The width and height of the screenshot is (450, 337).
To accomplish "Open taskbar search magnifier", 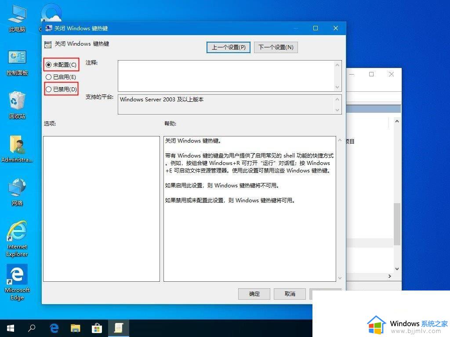I will coord(32,328).
